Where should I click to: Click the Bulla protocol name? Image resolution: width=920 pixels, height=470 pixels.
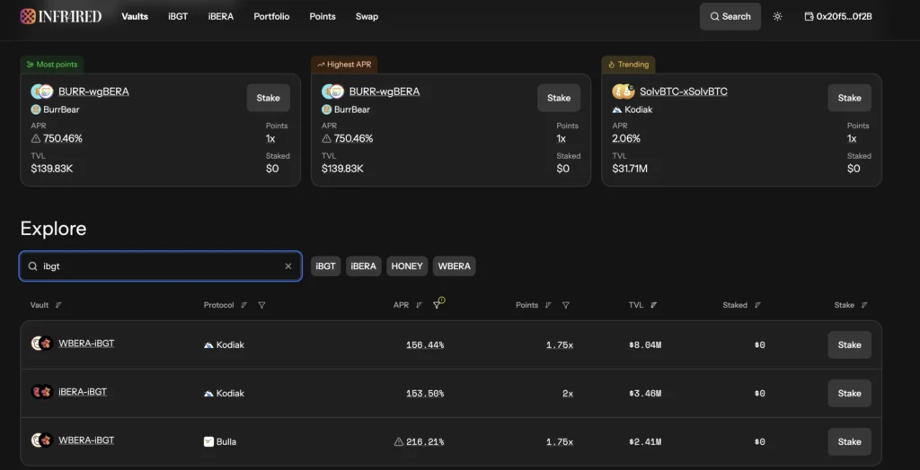coord(226,442)
